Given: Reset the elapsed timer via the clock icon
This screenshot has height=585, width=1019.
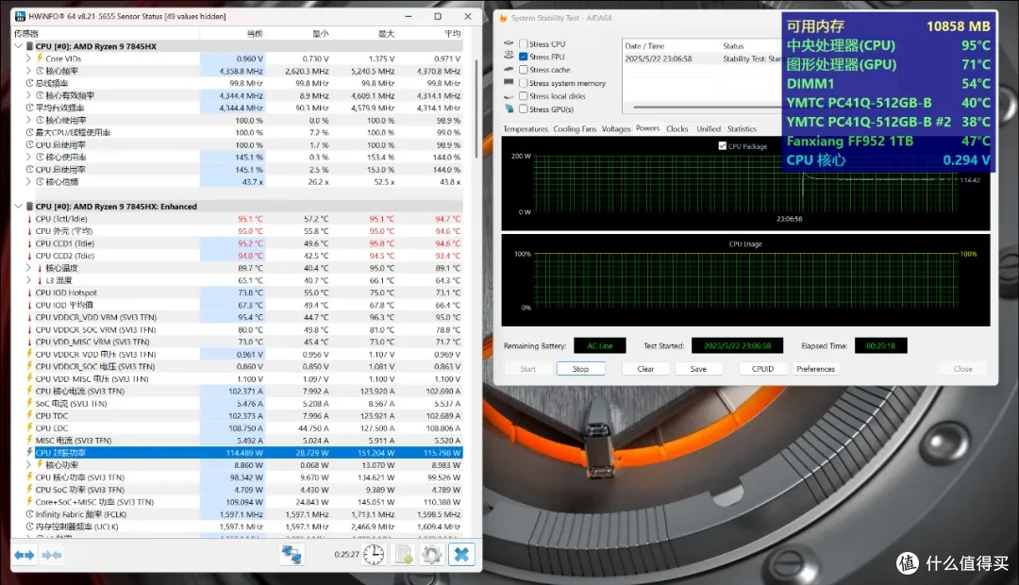Looking at the screenshot, I should [x=374, y=555].
